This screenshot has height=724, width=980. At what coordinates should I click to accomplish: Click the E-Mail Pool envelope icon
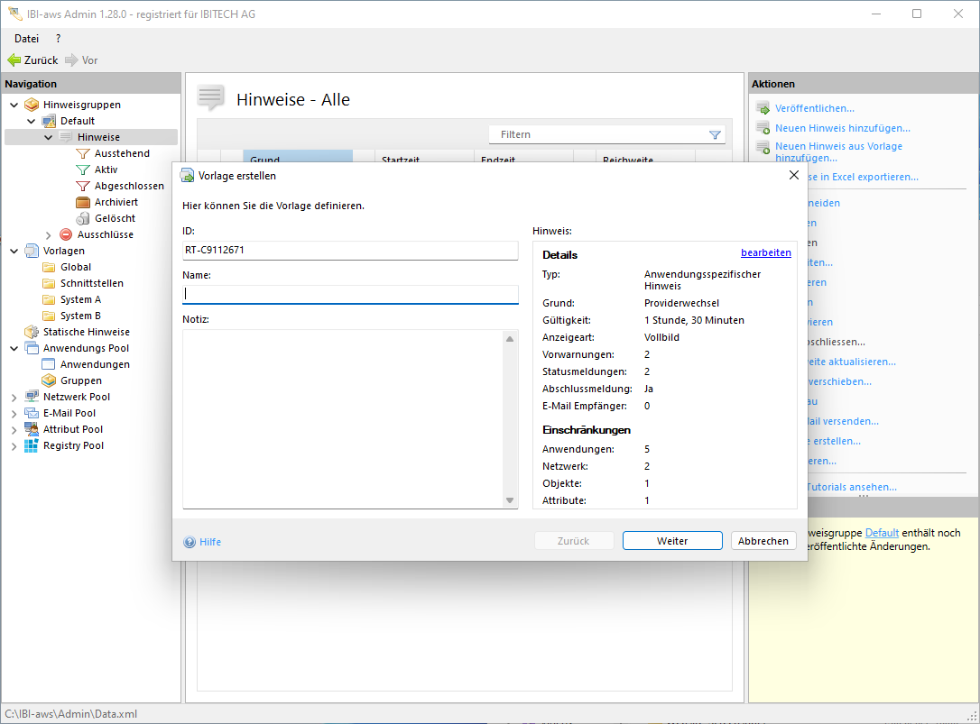click(32, 413)
